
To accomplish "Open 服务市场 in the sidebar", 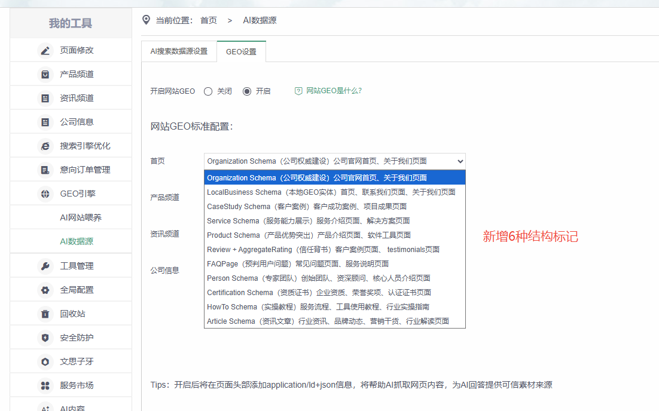I will pos(77,385).
